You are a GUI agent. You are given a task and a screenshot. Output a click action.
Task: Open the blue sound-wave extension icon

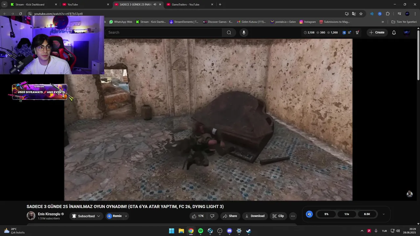pos(372,14)
